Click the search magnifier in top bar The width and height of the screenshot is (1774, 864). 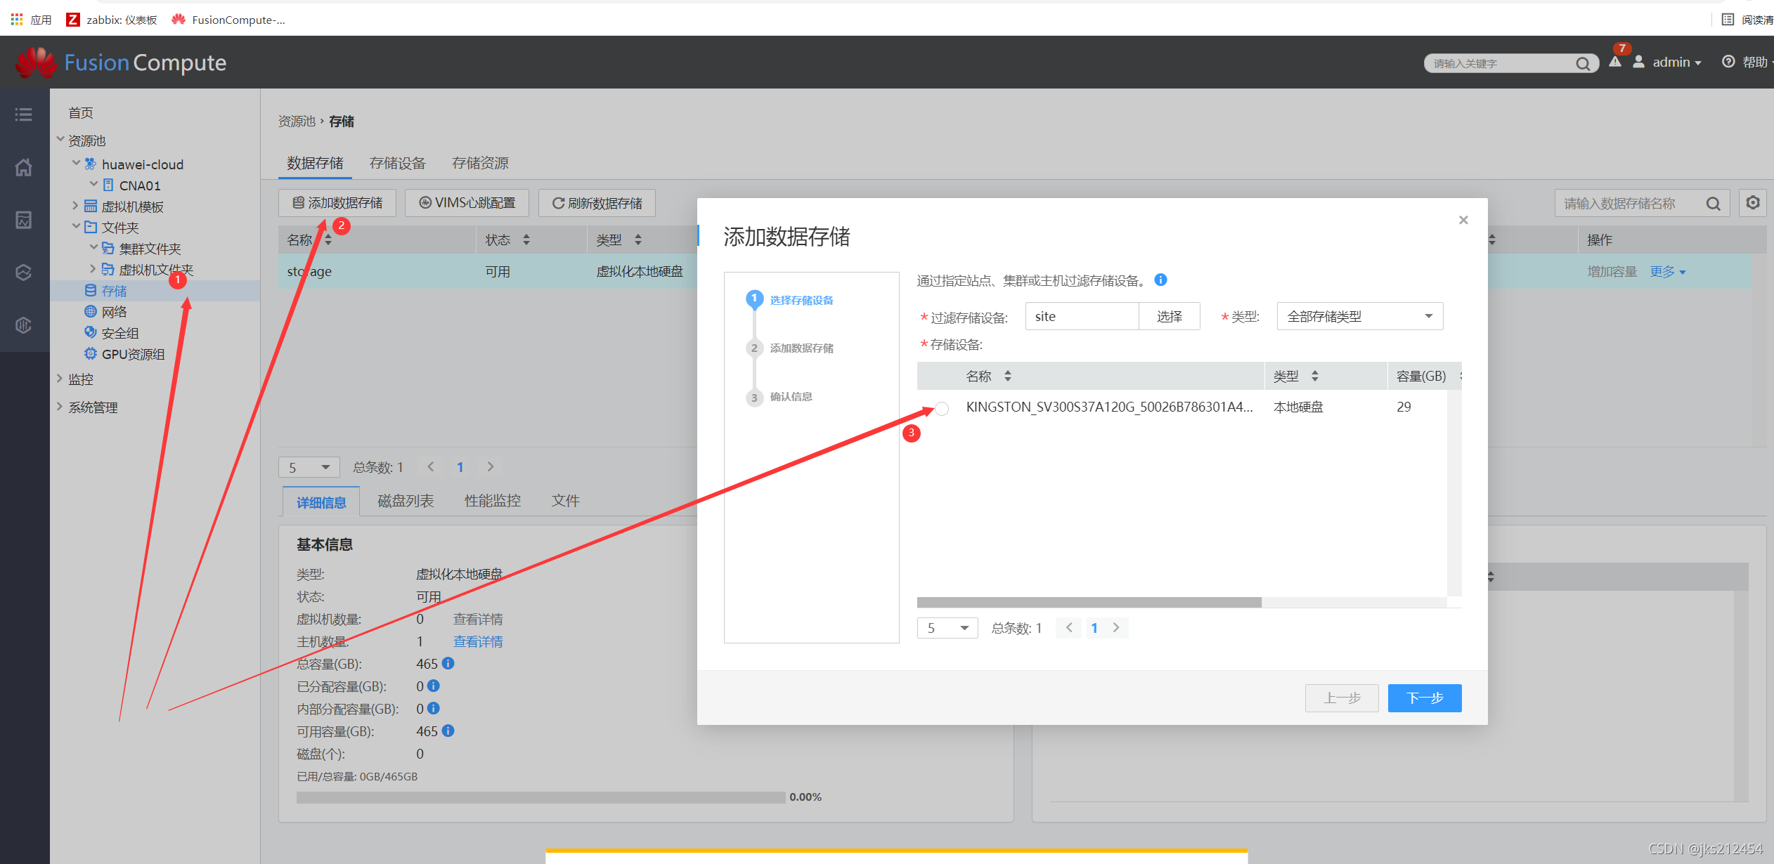pyautogui.click(x=1584, y=63)
